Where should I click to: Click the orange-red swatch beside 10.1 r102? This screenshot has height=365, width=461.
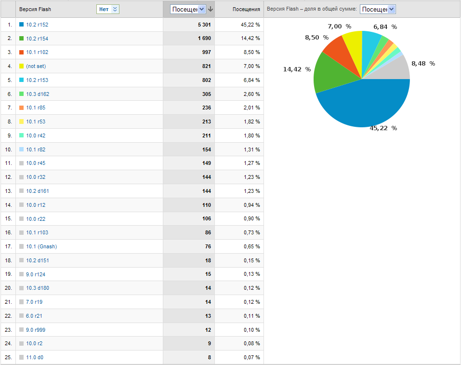[21, 52]
